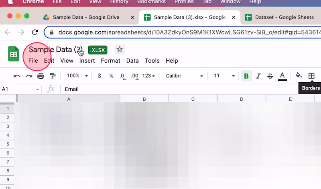Open the Edit menu in Sheets

click(49, 61)
